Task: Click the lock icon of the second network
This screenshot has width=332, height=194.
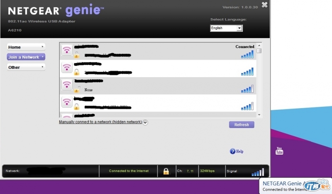Action: 77,72
